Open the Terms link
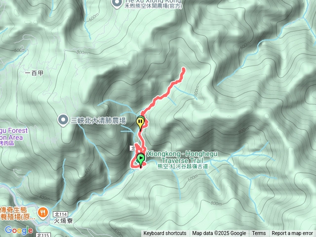 pos(259,234)
